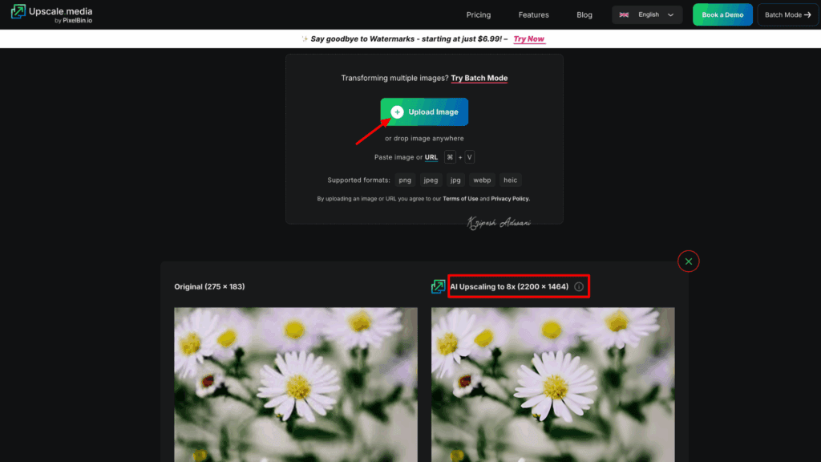
Task: Click the arrow icon on Batch Mode button
Action: click(807, 14)
